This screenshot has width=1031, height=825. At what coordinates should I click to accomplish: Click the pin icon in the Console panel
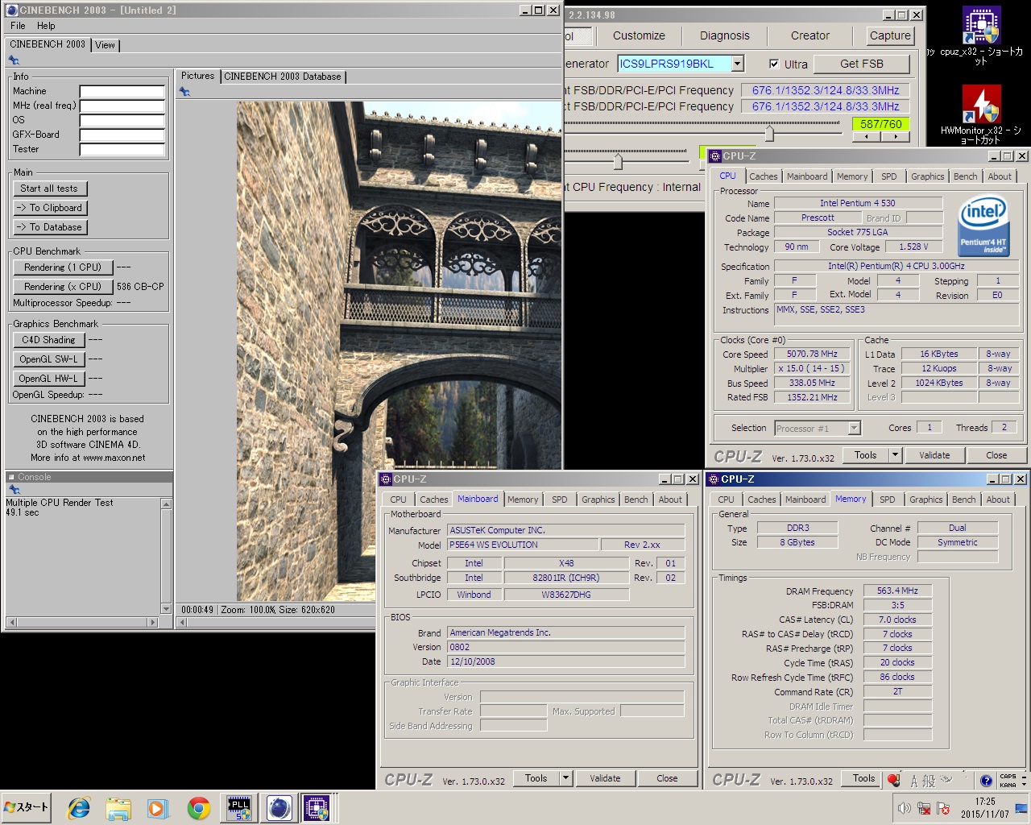coord(14,490)
